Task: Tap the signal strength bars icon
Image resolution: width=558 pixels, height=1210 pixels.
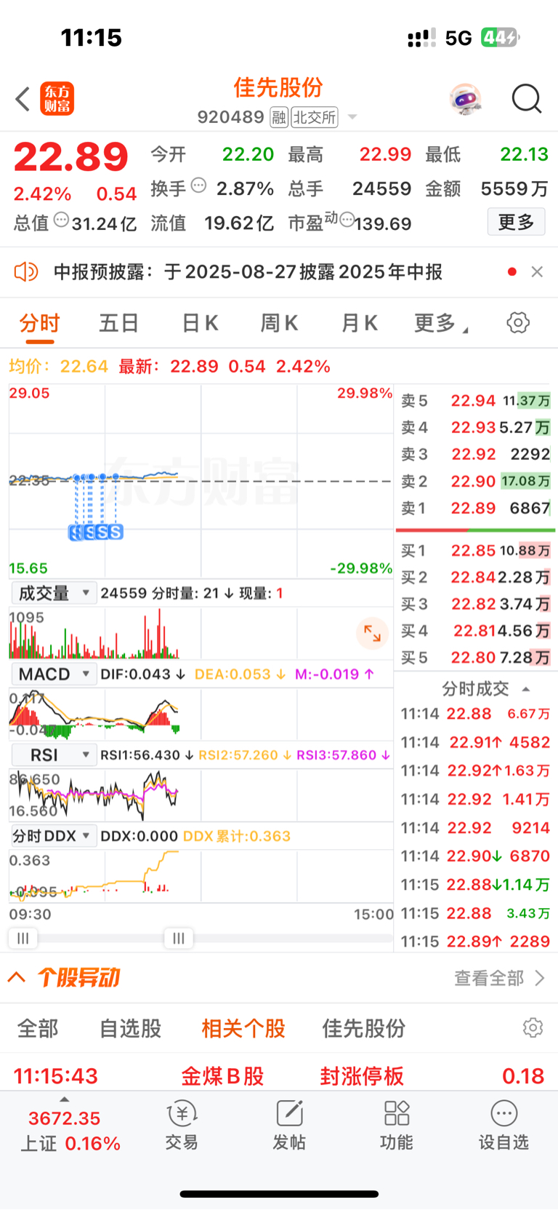Action: [421, 38]
